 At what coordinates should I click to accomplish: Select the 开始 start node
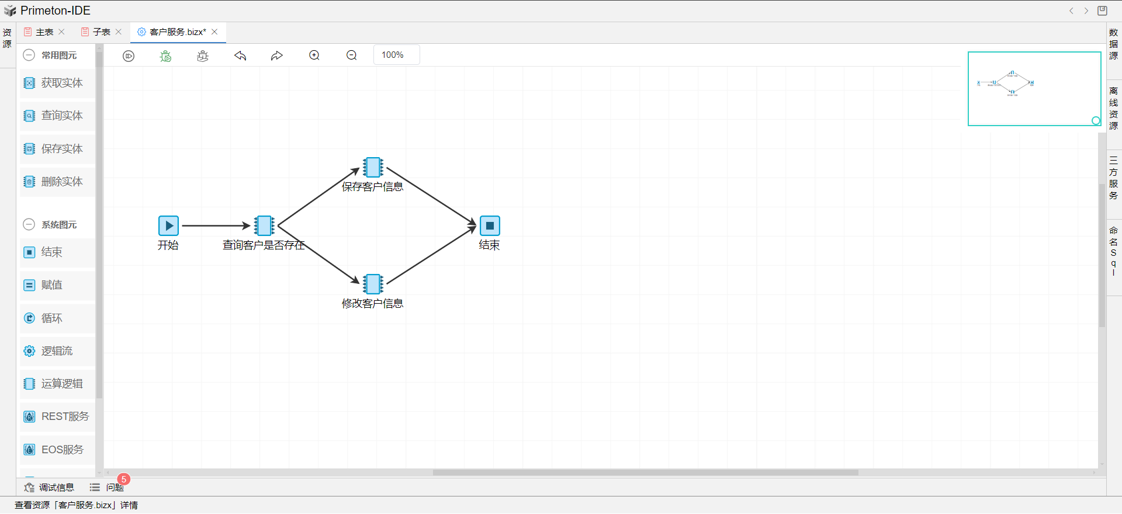coord(168,225)
